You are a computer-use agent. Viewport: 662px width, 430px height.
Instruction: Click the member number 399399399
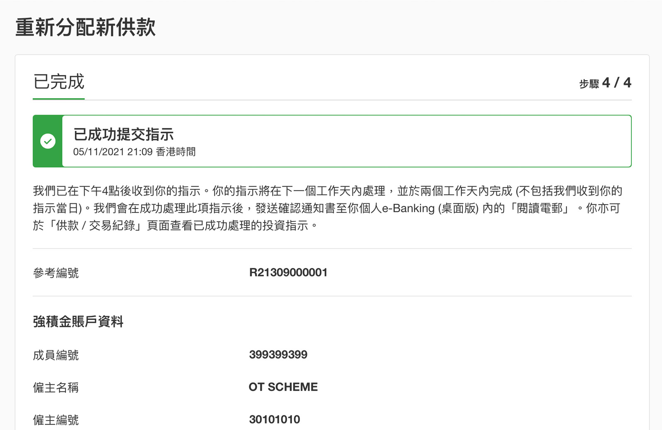tap(278, 355)
